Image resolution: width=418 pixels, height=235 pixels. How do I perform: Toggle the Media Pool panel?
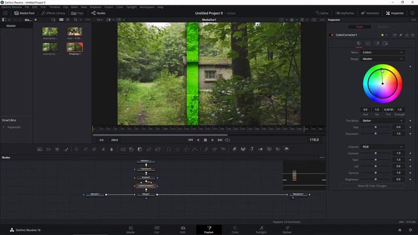[24, 13]
